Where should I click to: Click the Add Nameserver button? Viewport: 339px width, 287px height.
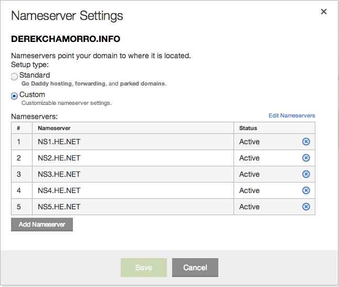coord(42,225)
